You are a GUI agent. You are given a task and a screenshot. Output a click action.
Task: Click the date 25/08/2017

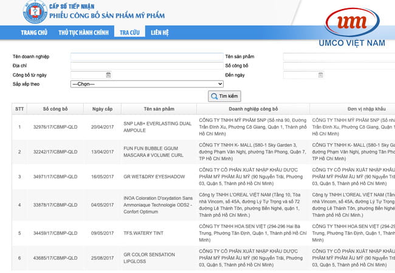(102, 258)
